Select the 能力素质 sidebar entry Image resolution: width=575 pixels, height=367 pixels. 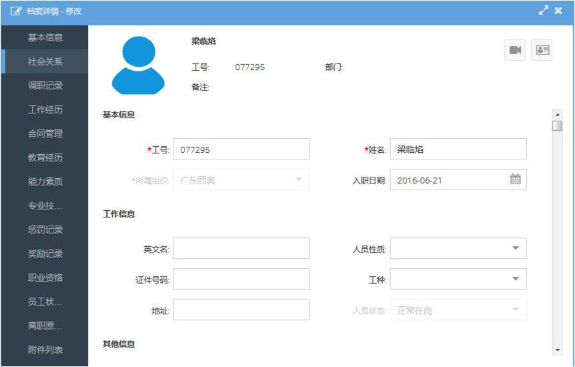coord(45,181)
